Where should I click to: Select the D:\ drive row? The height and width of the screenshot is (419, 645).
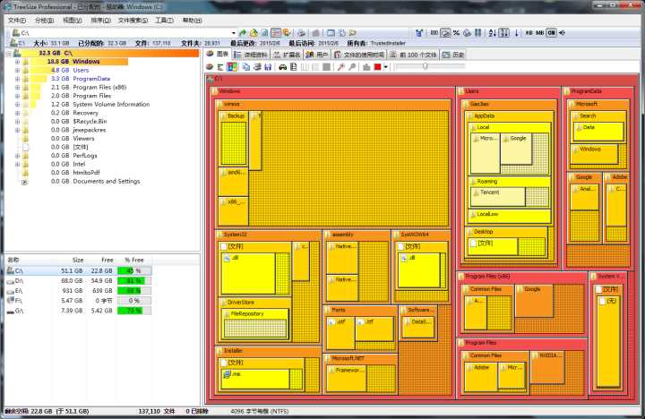(x=78, y=281)
